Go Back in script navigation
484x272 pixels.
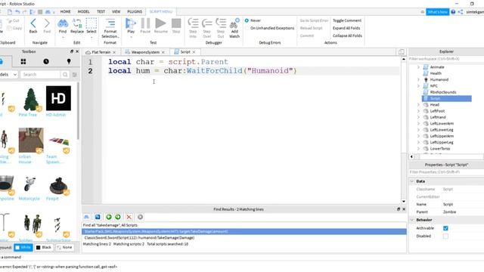click(x=33, y=26)
